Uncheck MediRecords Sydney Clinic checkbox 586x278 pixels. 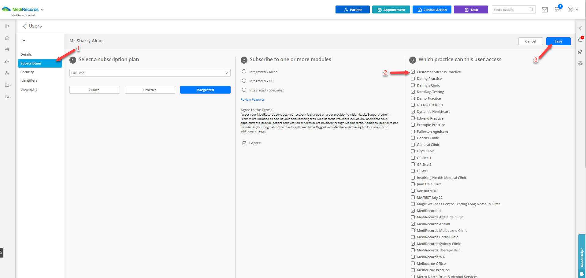(x=413, y=244)
